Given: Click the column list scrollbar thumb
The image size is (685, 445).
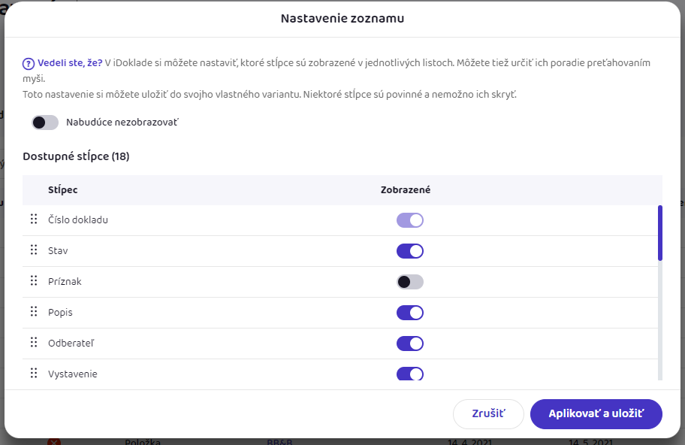Looking at the screenshot, I should pyautogui.click(x=660, y=233).
